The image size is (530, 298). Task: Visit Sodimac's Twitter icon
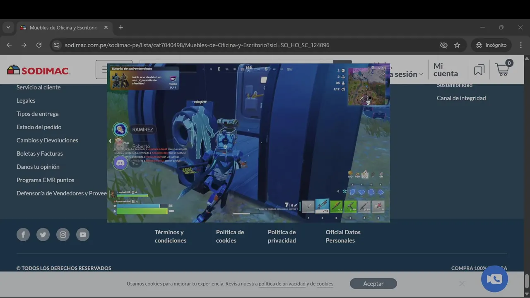tap(43, 235)
